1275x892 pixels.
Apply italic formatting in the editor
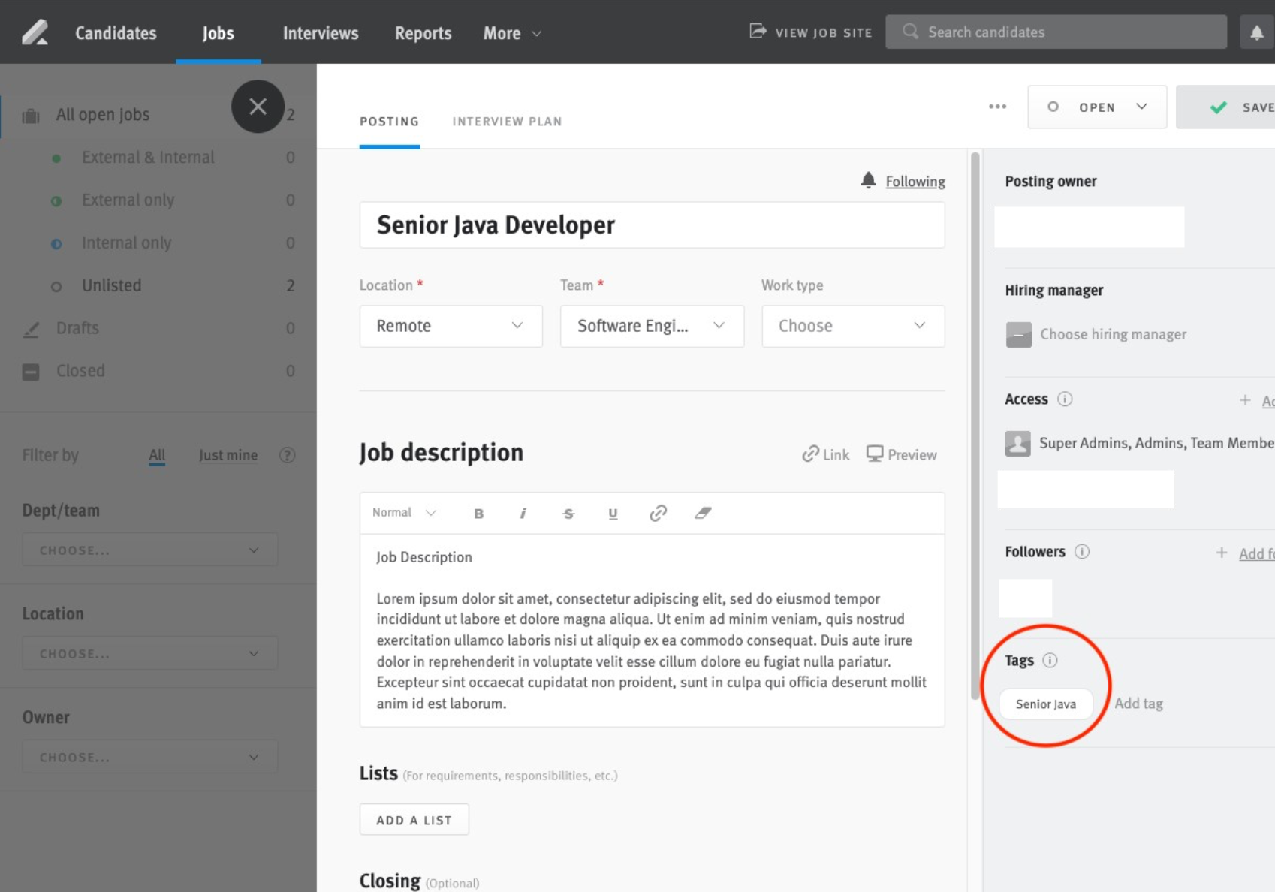tap(523, 513)
